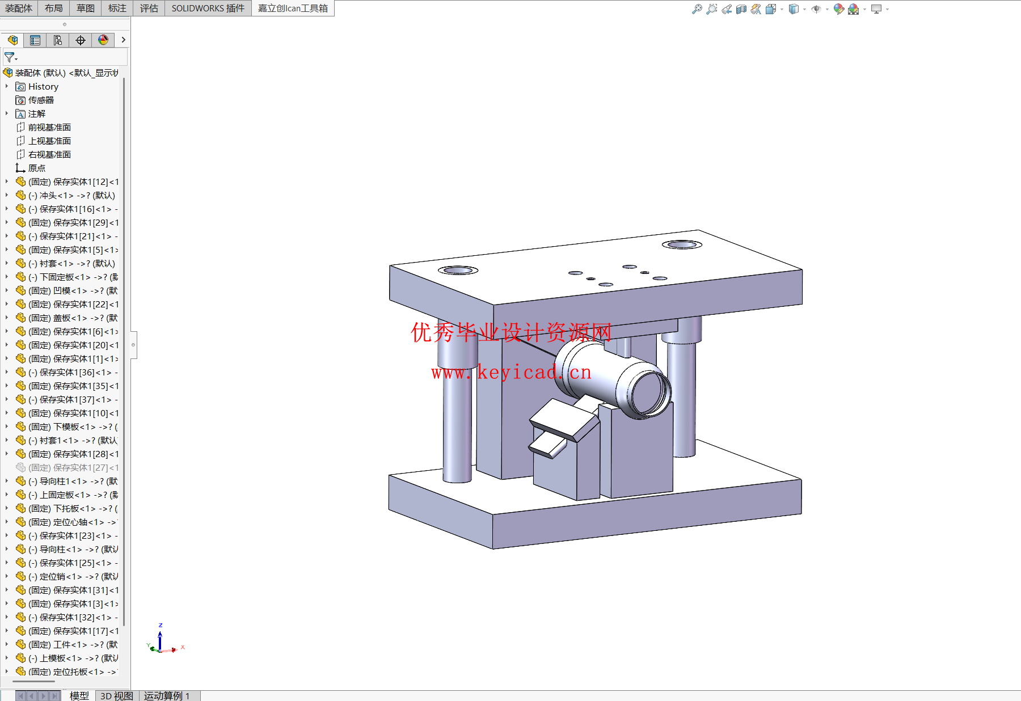This screenshot has height=701, width=1021.
Task: Open the ConfigurationManager tab
Action: click(58, 40)
